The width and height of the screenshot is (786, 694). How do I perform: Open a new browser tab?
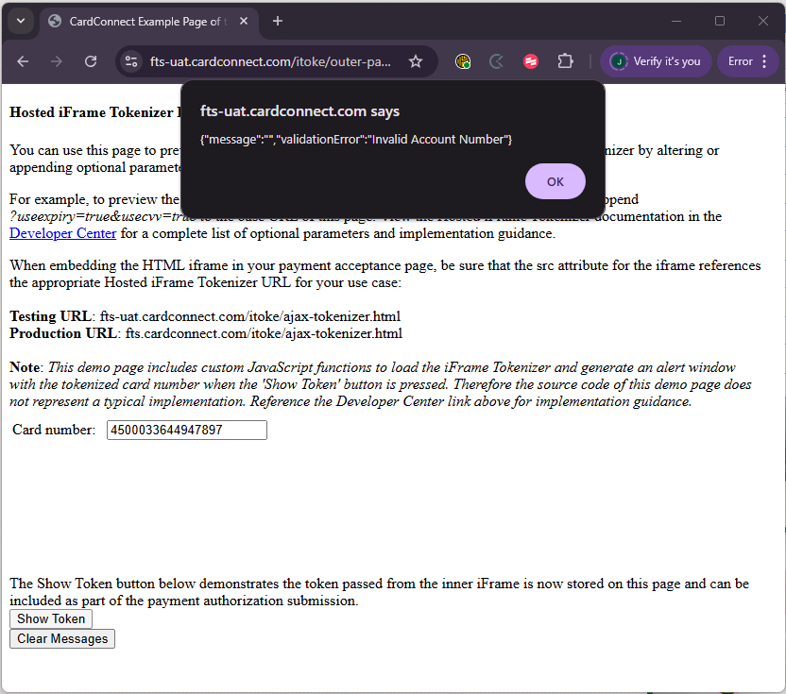coord(278,21)
